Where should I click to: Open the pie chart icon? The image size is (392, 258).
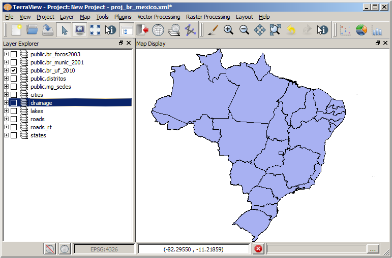(x=361, y=30)
